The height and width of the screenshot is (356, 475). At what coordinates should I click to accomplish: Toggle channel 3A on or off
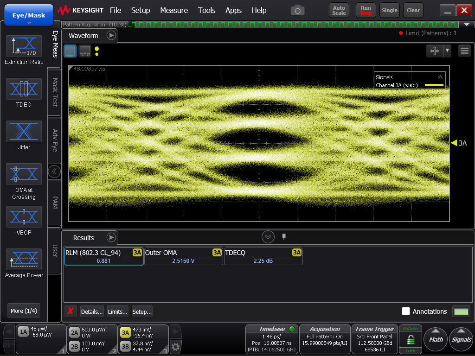125,332
